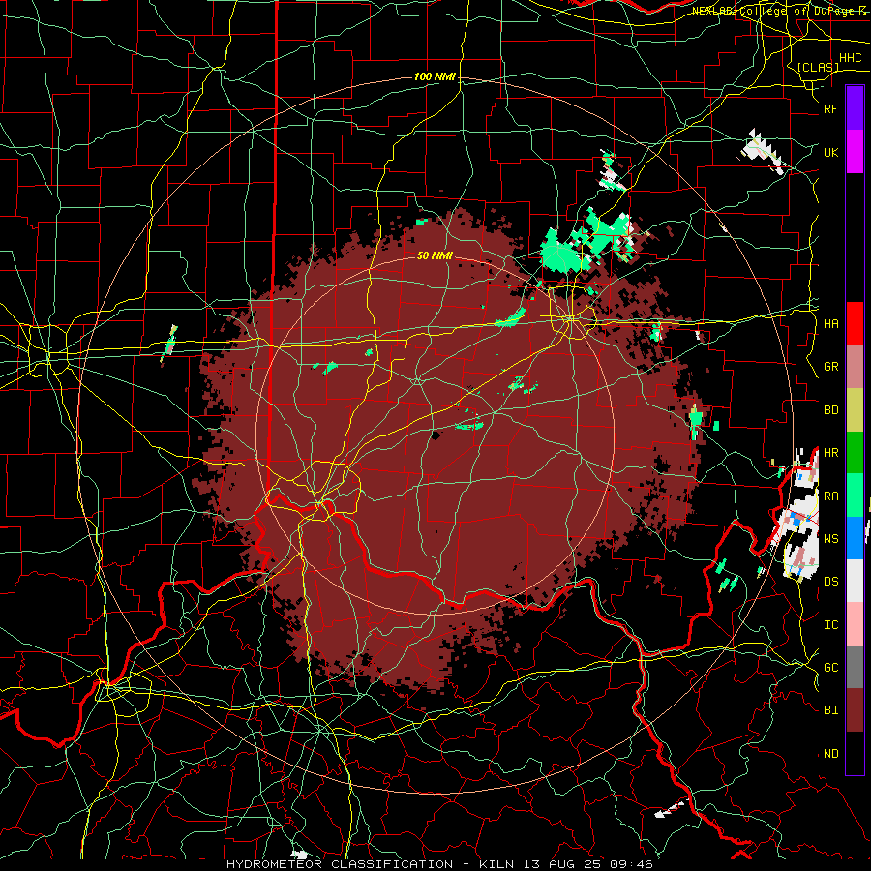
Task: Click the red HA legend color swatch
Action: pos(855,323)
